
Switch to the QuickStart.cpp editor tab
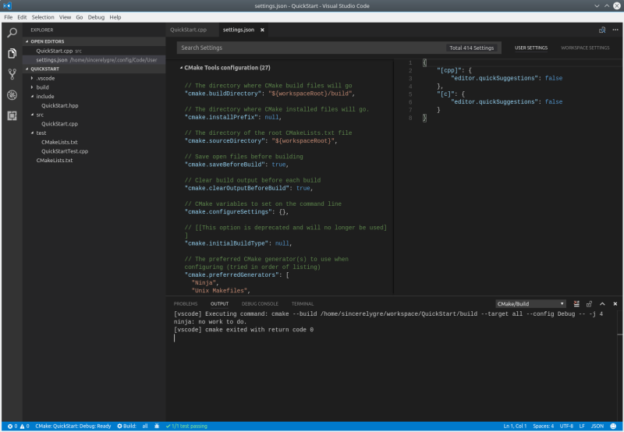188,30
